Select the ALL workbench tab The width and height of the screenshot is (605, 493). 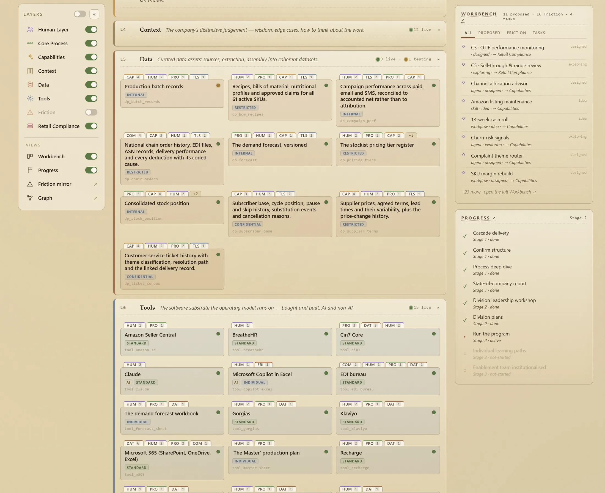click(468, 33)
